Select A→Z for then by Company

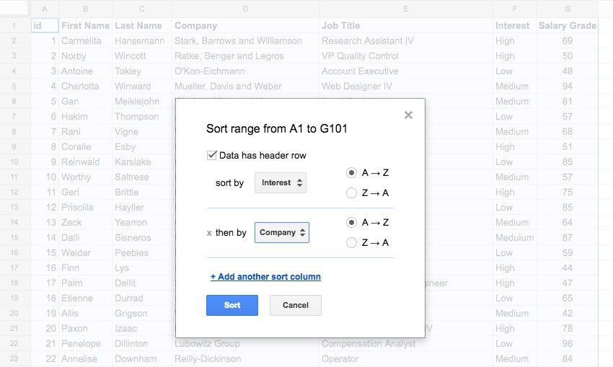pos(351,222)
